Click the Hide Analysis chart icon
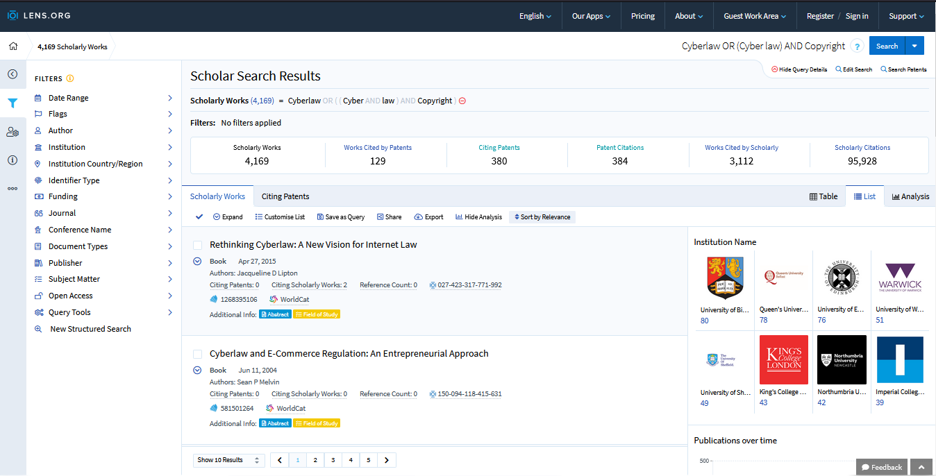The height and width of the screenshot is (476, 936). click(x=459, y=217)
